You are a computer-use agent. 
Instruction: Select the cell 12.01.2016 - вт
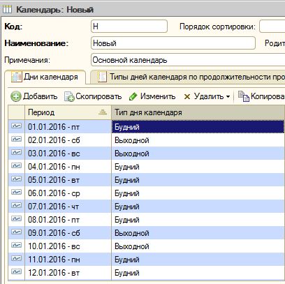coord(68,273)
